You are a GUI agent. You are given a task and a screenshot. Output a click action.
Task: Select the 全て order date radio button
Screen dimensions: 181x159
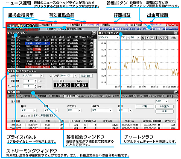32,116
